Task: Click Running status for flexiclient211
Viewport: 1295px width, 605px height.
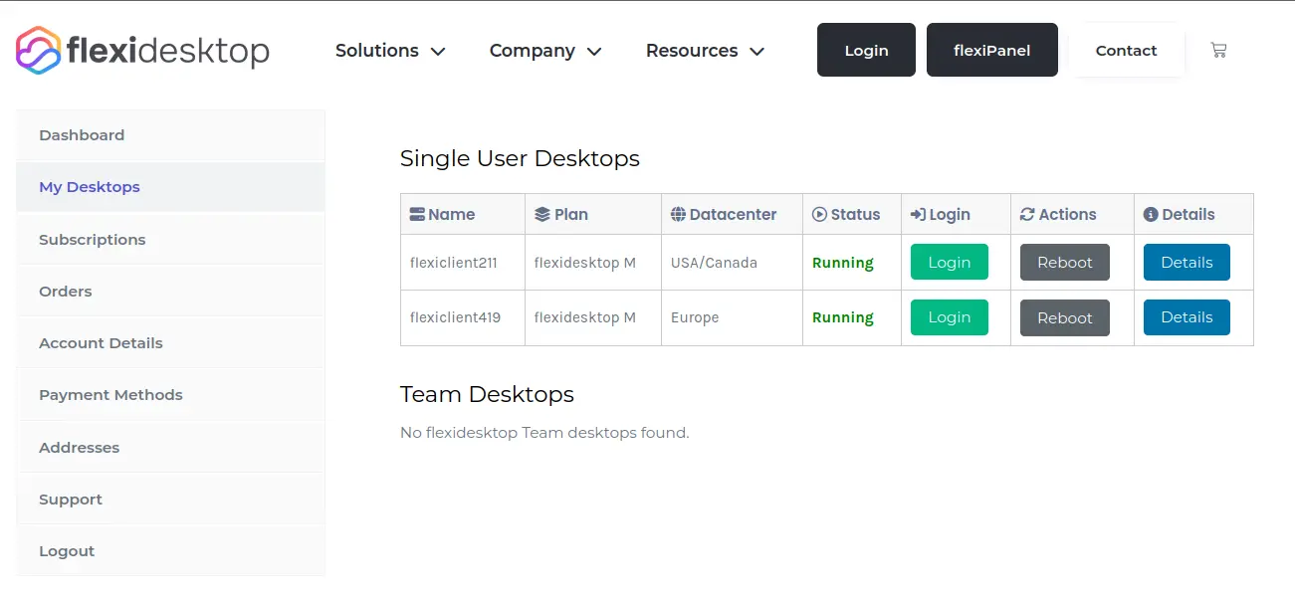Action: point(843,263)
